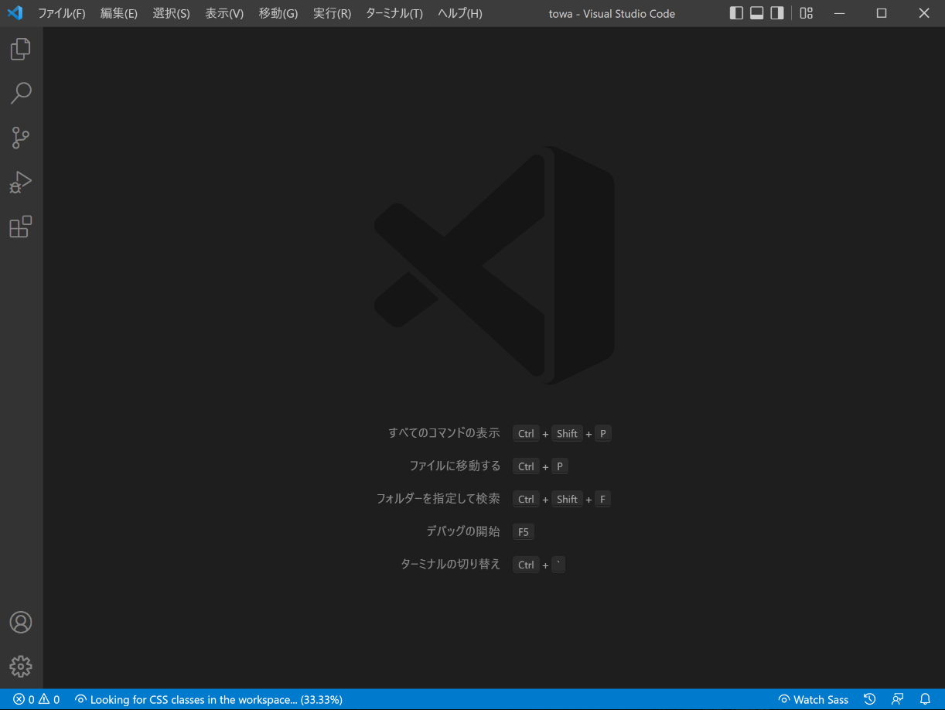Open the 実行(R) menu

tap(333, 13)
